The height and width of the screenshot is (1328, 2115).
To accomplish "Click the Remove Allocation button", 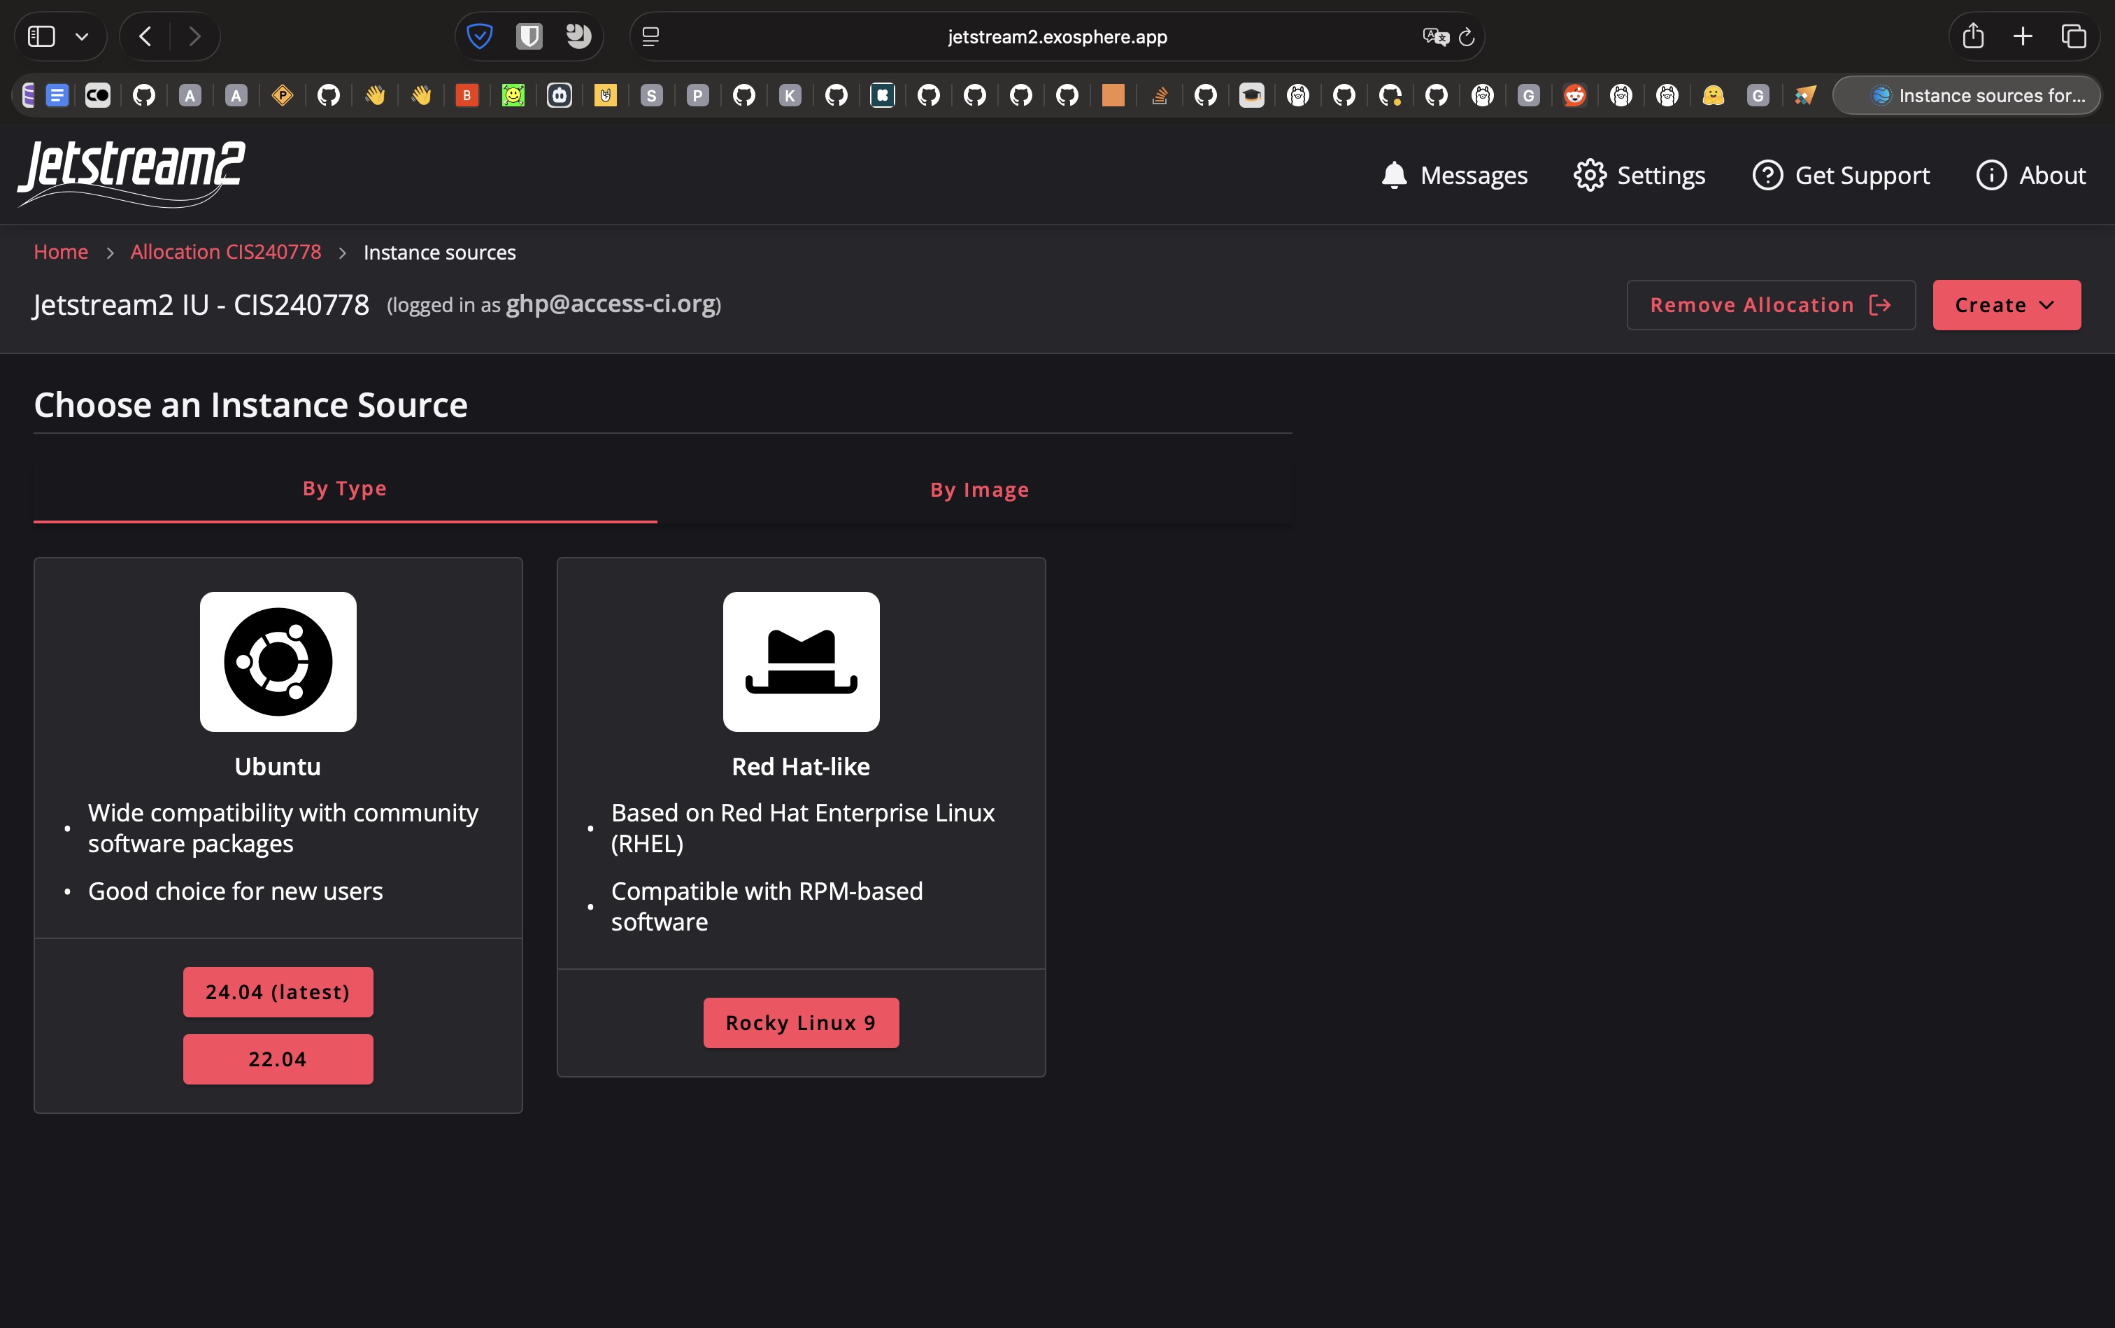I will point(1771,305).
